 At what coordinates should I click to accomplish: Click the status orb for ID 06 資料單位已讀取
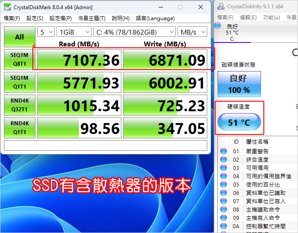(x=223, y=193)
